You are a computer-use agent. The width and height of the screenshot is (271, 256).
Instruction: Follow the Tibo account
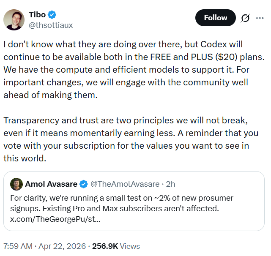pos(215,18)
